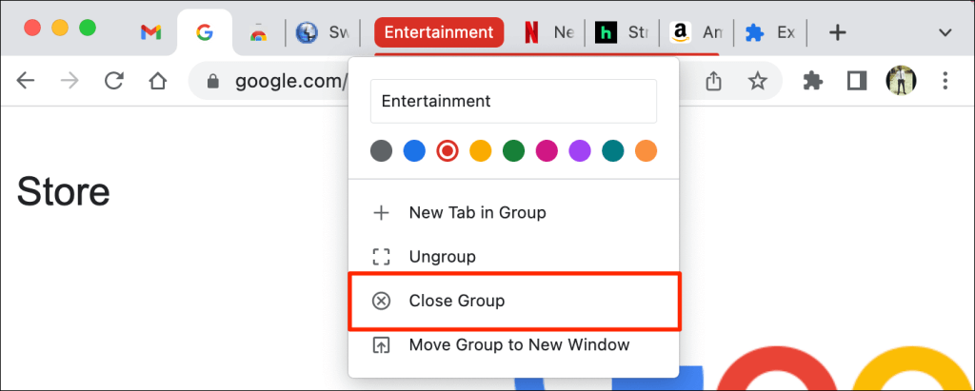This screenshot has height=391, width=975.
Task: Click the Extensions puzzle piece icon
Action: point(813,82)
